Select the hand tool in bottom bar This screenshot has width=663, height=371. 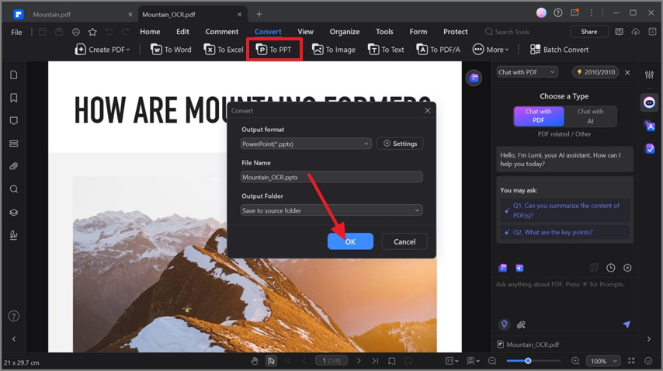tap(255, 361)
